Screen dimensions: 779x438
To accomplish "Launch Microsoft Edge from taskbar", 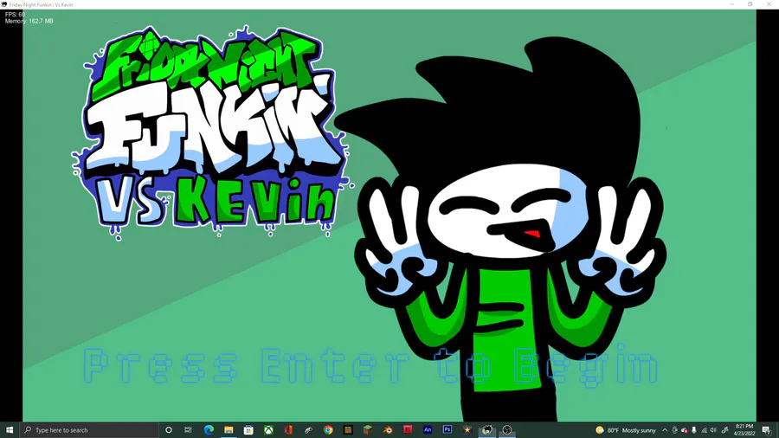I will coord(209,430).
